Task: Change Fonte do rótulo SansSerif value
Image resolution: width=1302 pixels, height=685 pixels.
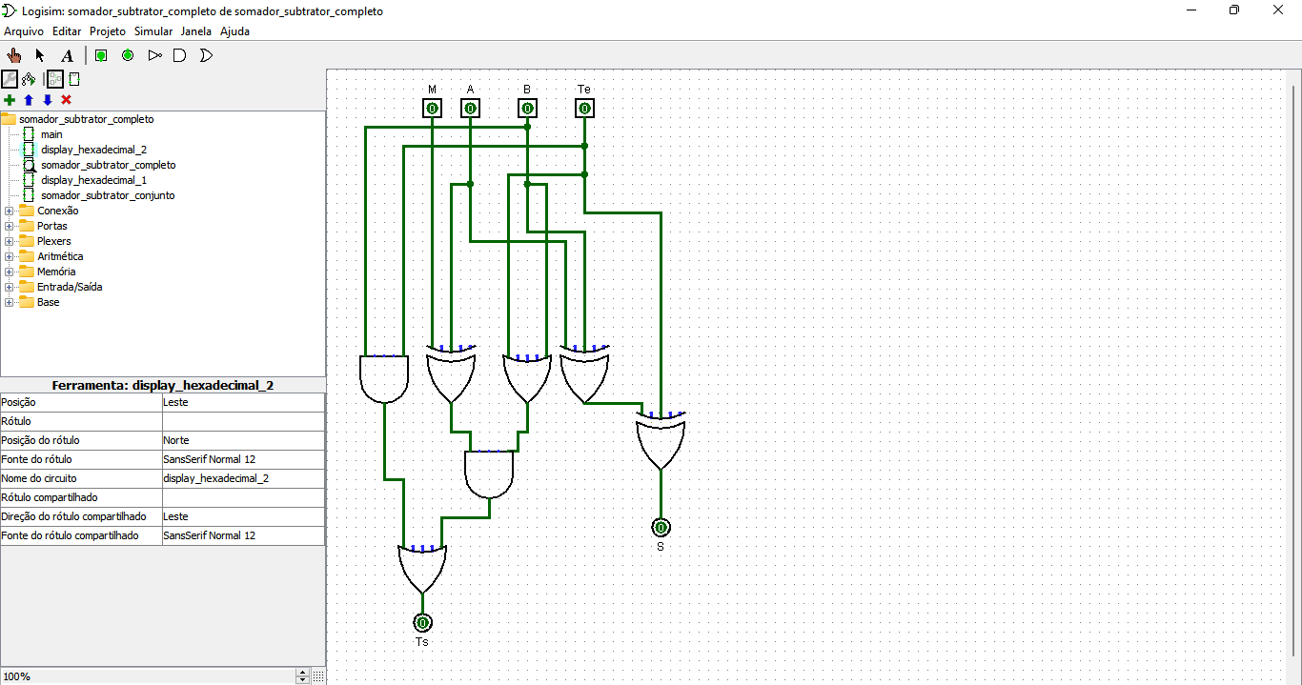Action: click(x=243, y=459)
